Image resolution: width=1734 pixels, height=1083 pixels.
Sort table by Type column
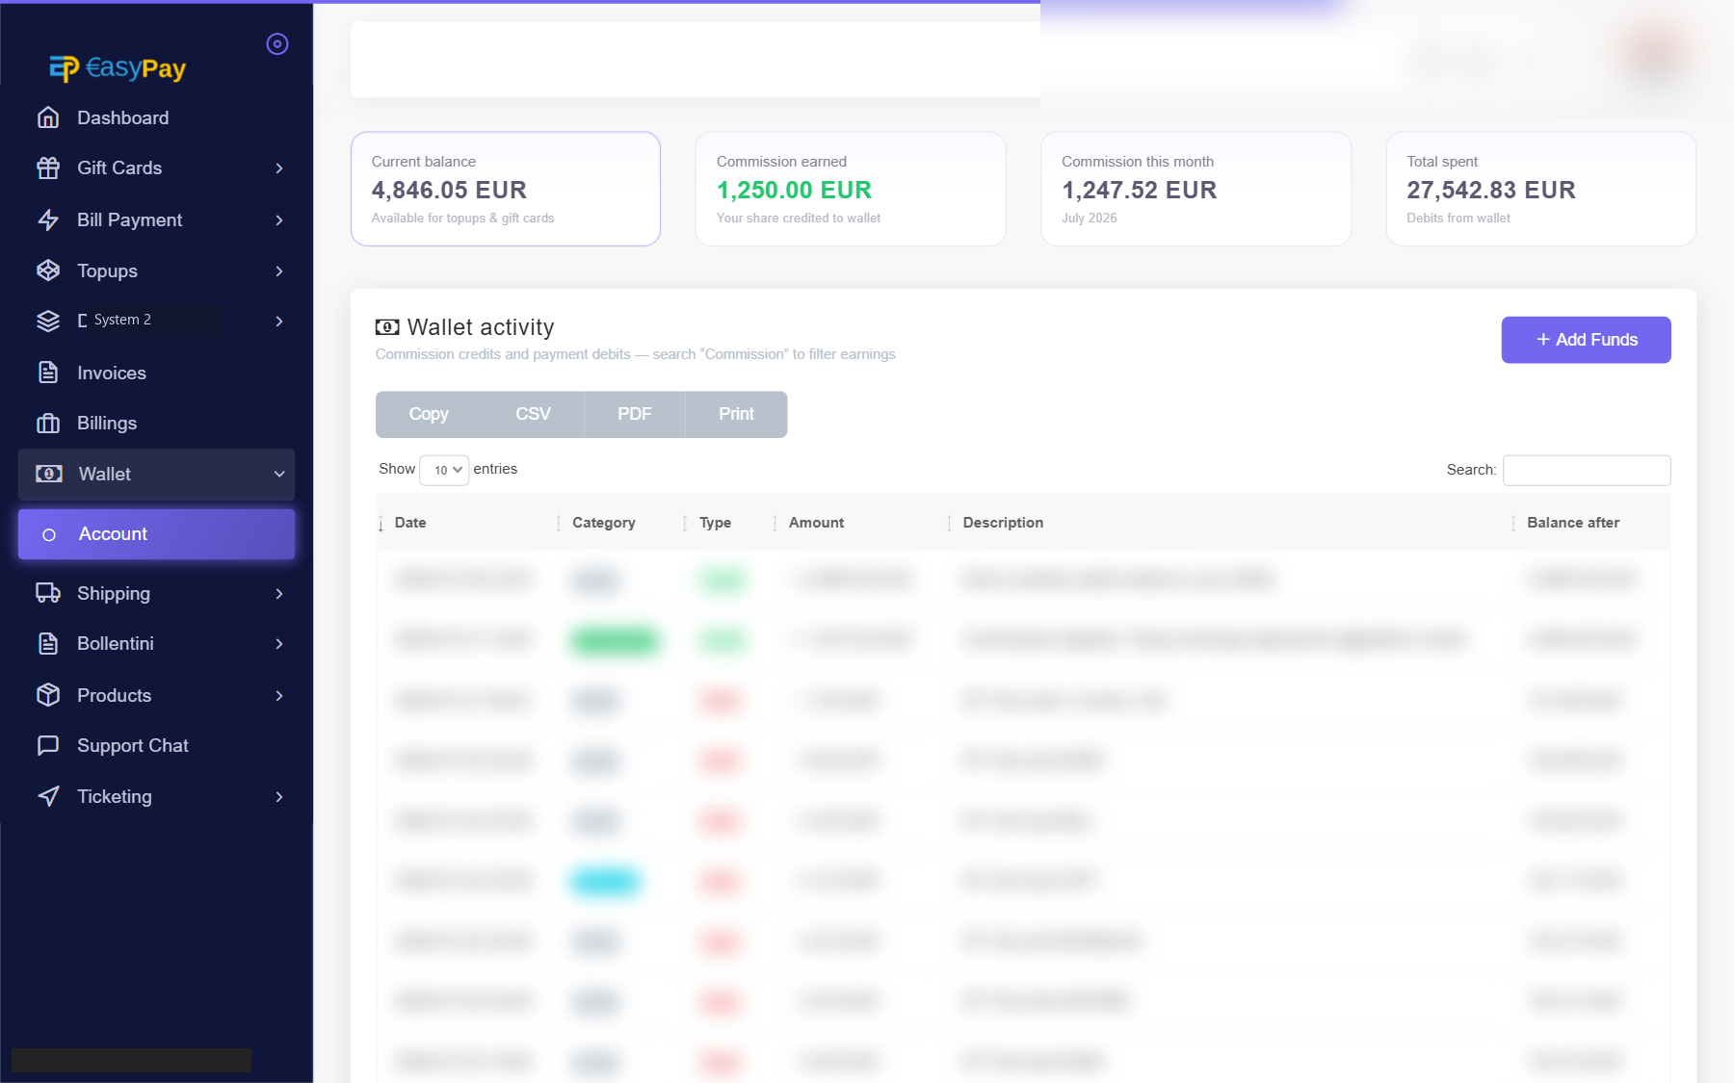coord(726,523)
